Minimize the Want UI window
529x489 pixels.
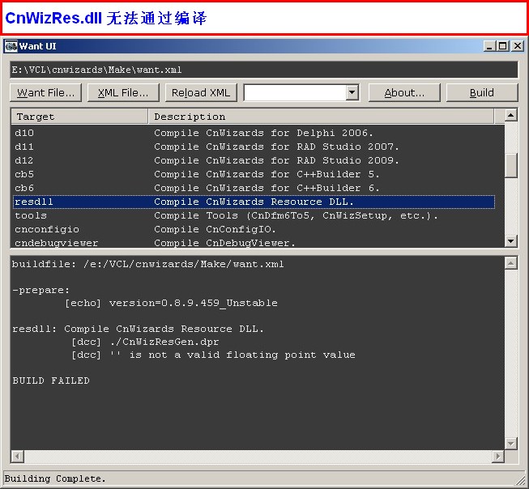pyautogui.click(x=489, y=46)
